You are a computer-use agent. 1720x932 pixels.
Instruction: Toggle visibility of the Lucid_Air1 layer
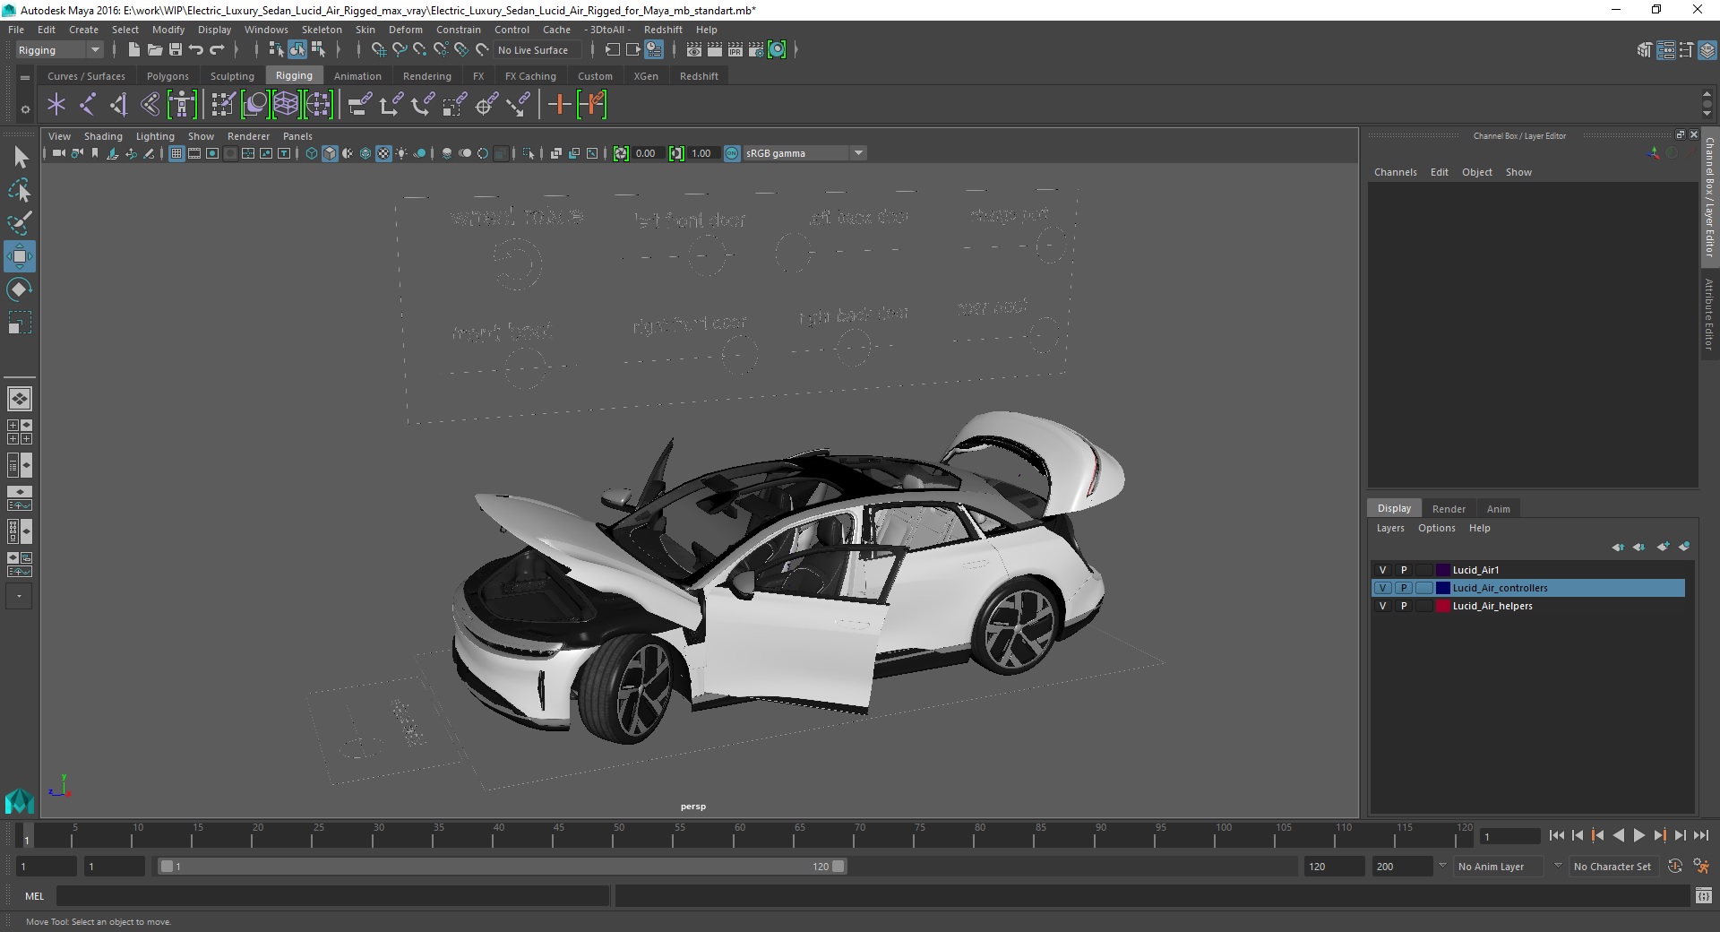[1382, 570]
